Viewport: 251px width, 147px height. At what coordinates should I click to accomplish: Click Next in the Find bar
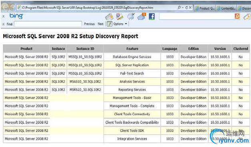tap(101, 24)
